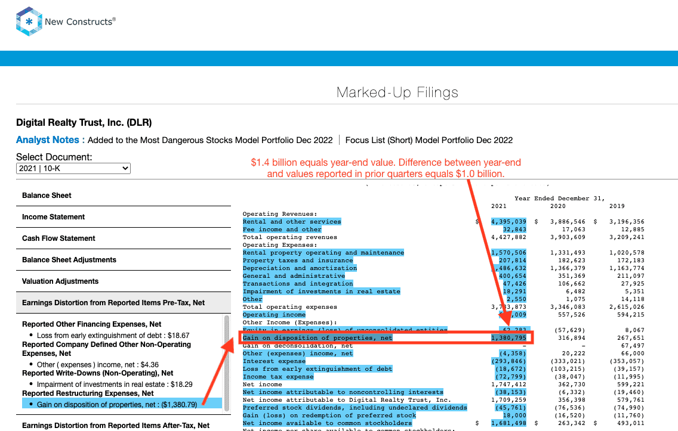Switch to the Balance Sheet section
The width and height of the screenshot is (678, 431).
(47, 195)
